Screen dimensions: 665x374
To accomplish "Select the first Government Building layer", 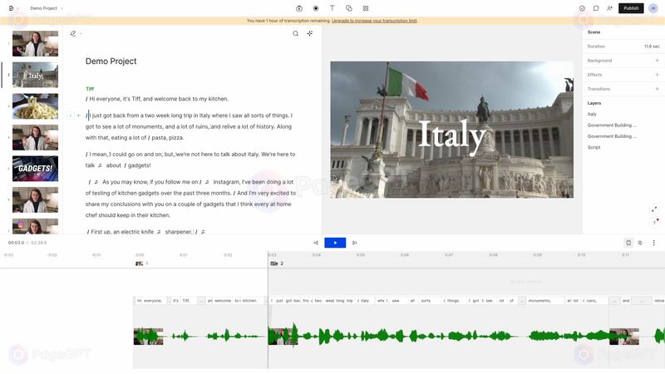I will click(x=612, y=125).
